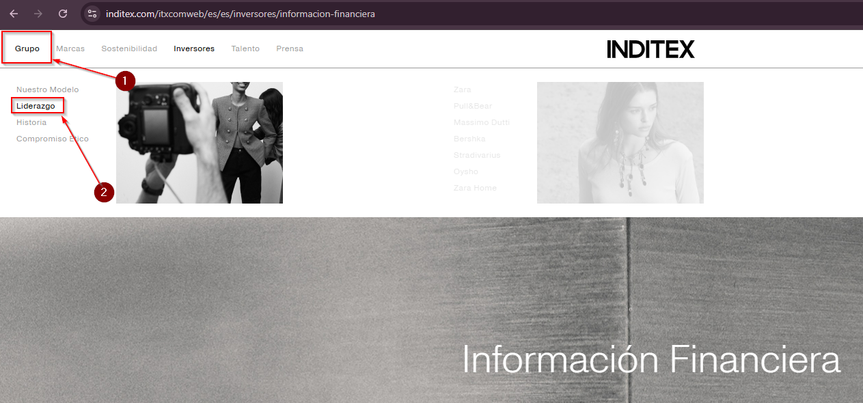Click the camera and model photo thumbnail

[200, 143]
